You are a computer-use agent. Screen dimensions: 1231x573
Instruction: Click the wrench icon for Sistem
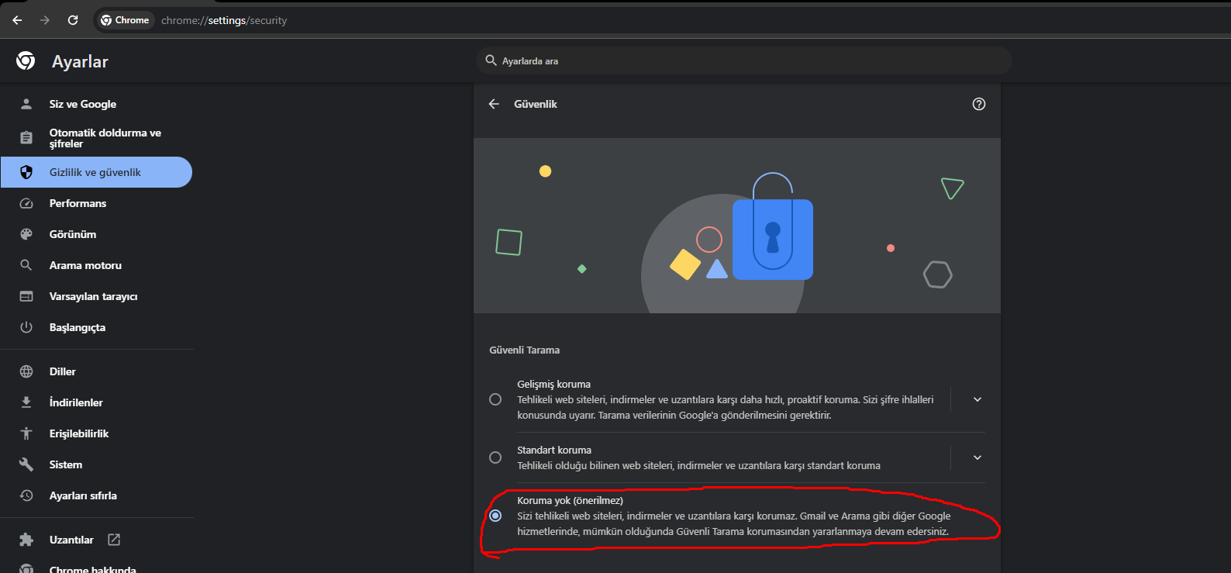(26, 464)
